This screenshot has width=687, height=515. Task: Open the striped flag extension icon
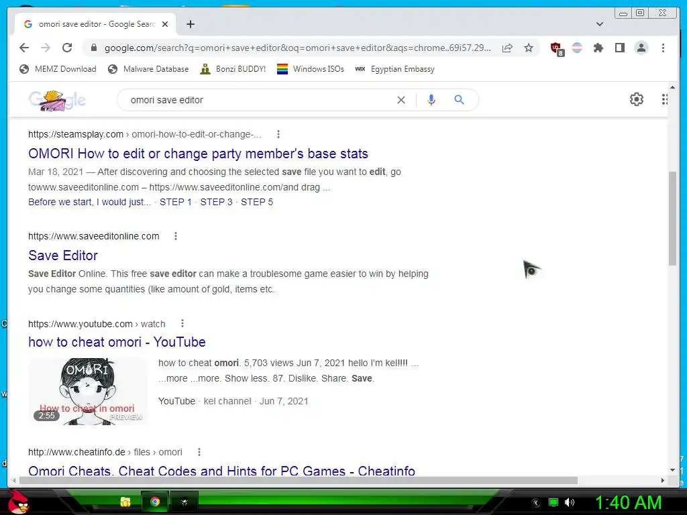click(577, 48)
